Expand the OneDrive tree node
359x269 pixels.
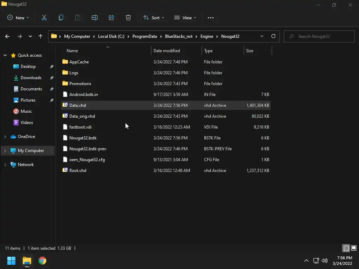tap(5, 137)
